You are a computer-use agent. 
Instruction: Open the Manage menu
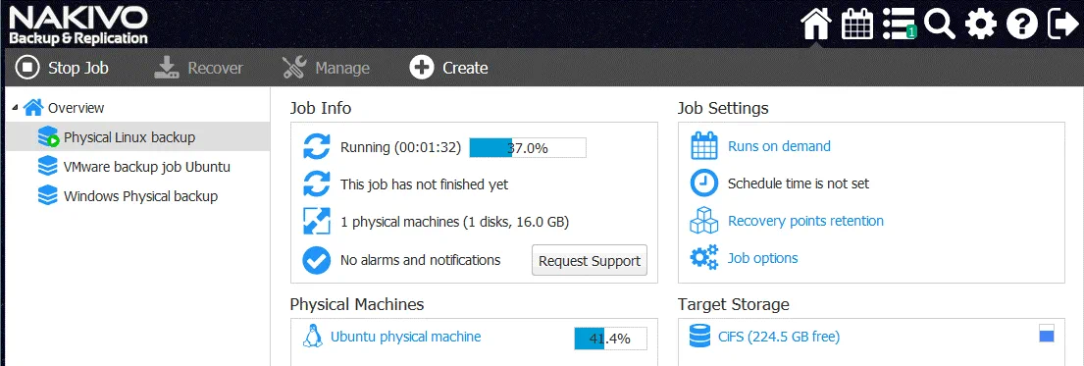click(326, 68)
